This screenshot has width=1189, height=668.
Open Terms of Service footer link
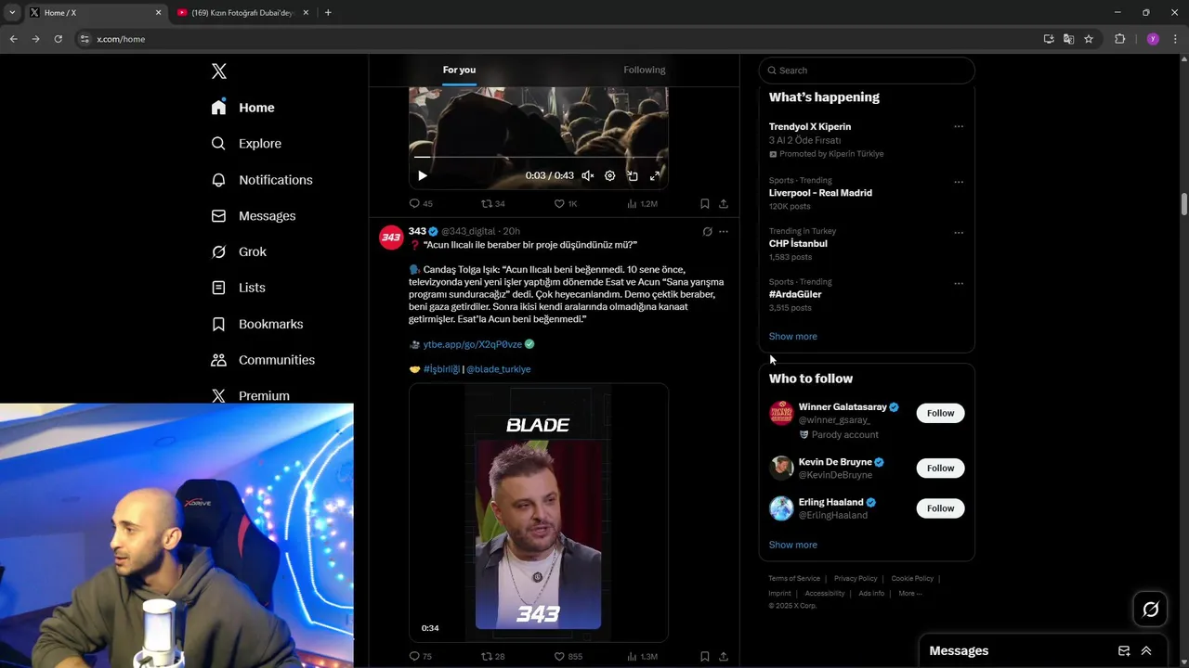(794, 579)
